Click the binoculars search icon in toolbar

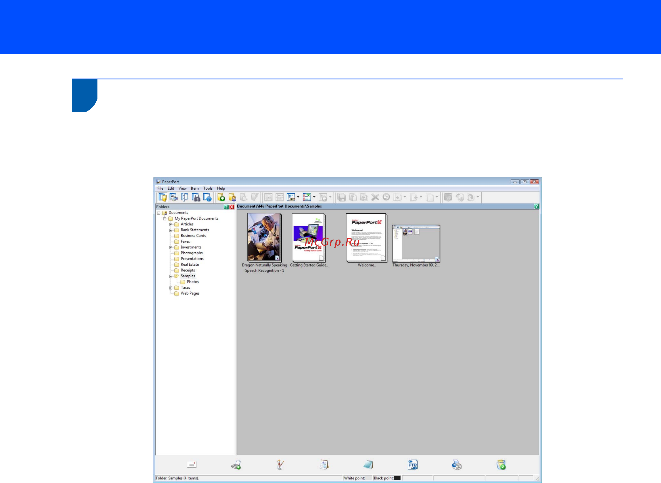(196, 197)
